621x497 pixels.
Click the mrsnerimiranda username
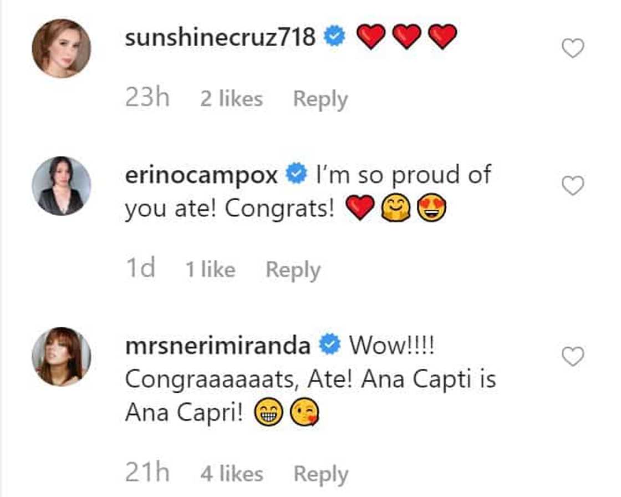(217, 346)
